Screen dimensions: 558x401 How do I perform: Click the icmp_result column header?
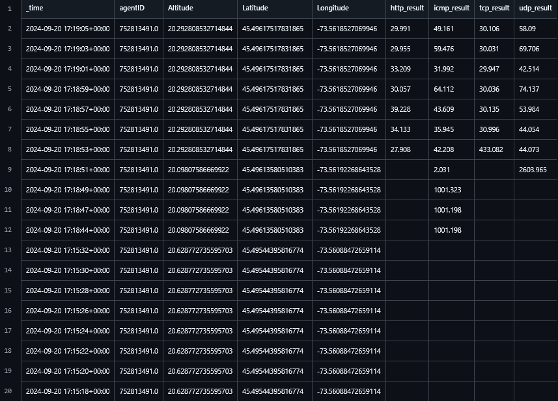pos(452,8)
